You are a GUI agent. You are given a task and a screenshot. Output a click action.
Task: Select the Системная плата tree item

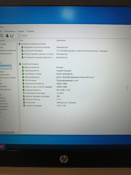pos(5,74)
